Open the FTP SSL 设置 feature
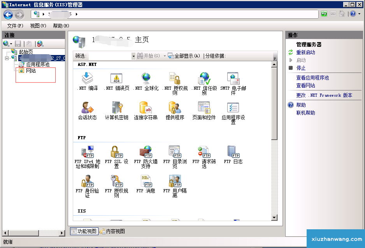Viewport: 365px width, 248px height. pyautogui.click(x=116, y=156)
